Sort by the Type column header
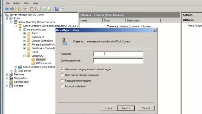Screen dimensions: 202x114 click(x=114, y=20)
